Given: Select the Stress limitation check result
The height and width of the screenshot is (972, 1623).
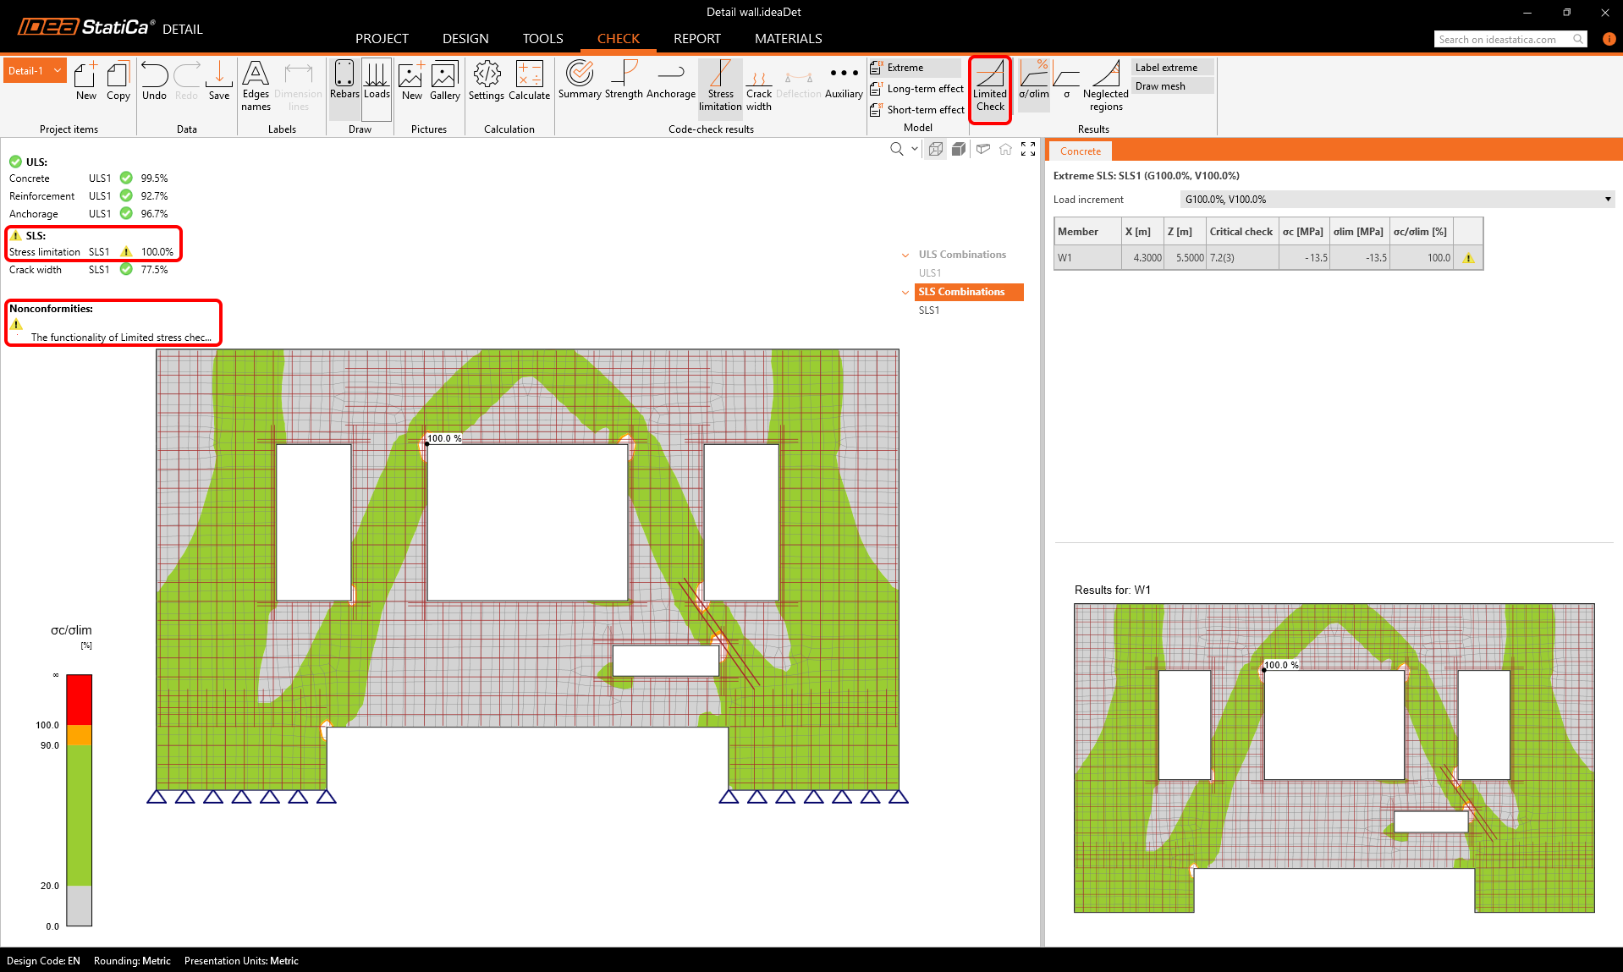Looking at the screenshot, I should (x=720, y=85).
